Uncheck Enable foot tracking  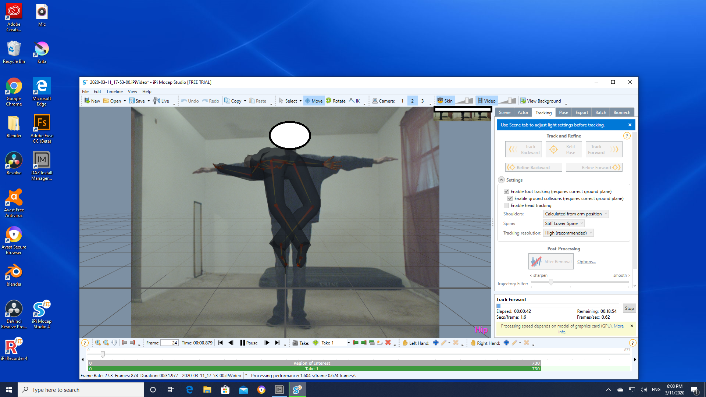tap(506, 191)
